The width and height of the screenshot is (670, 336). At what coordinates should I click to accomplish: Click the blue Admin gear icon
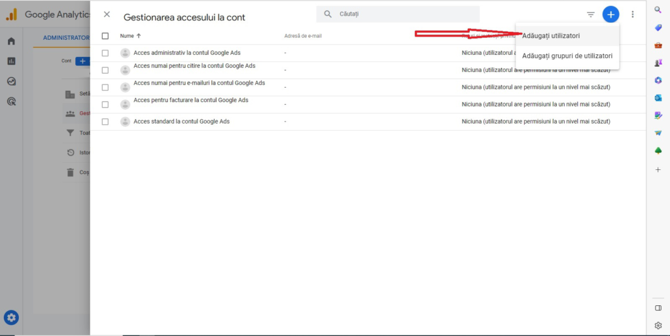pyautogui.click(x=11, y=318)
